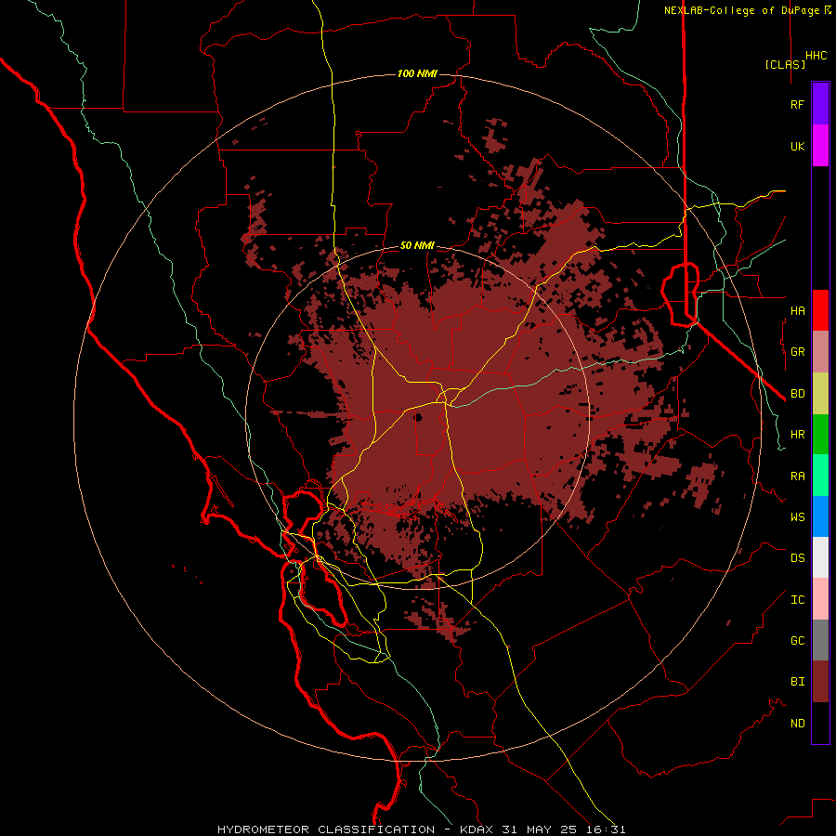Select the yellow BD legend swatch
Screen dimensions: 836x836
[820, 393]
